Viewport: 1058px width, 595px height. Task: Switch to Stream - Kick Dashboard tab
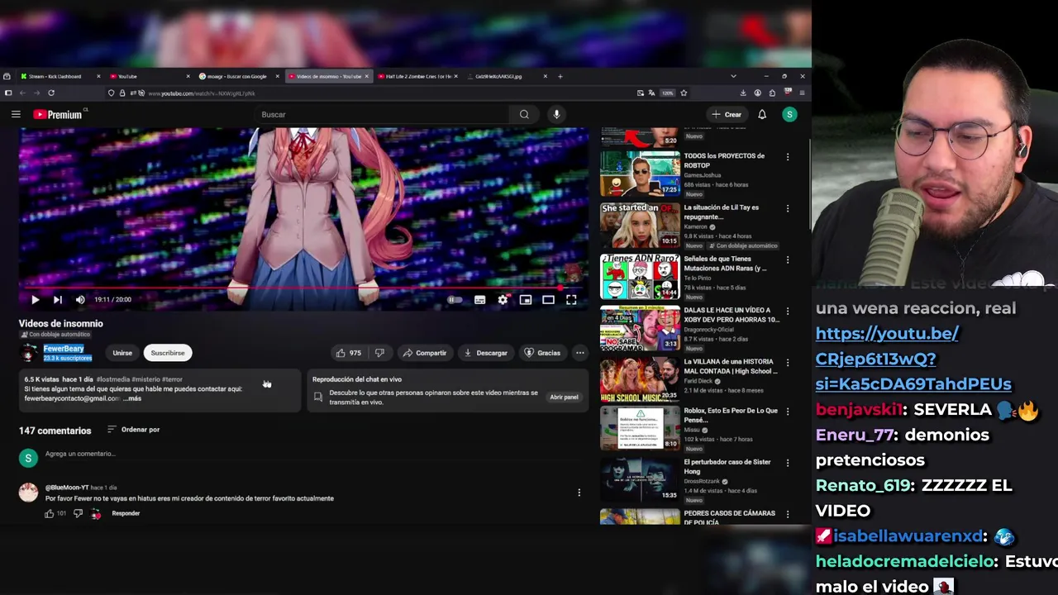tap(61, 76)
